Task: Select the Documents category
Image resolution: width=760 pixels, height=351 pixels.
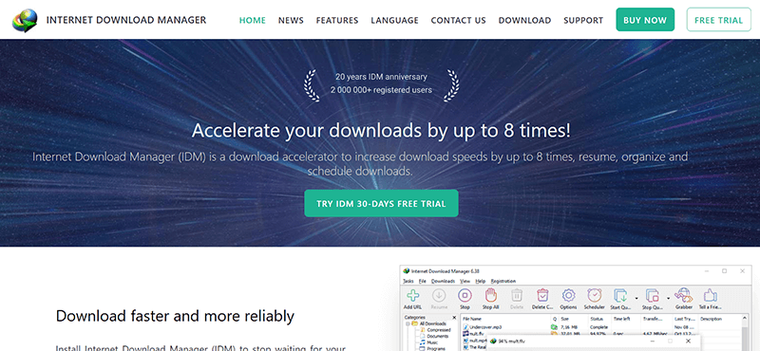Action: point(438,336)
